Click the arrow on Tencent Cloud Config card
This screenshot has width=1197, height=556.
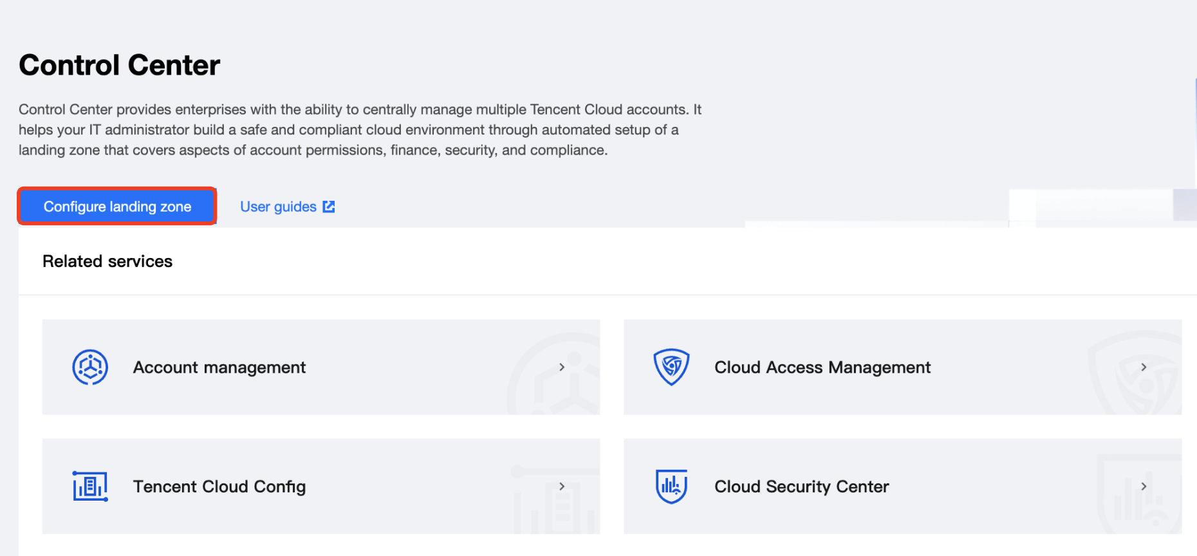[x=562, y=486]
